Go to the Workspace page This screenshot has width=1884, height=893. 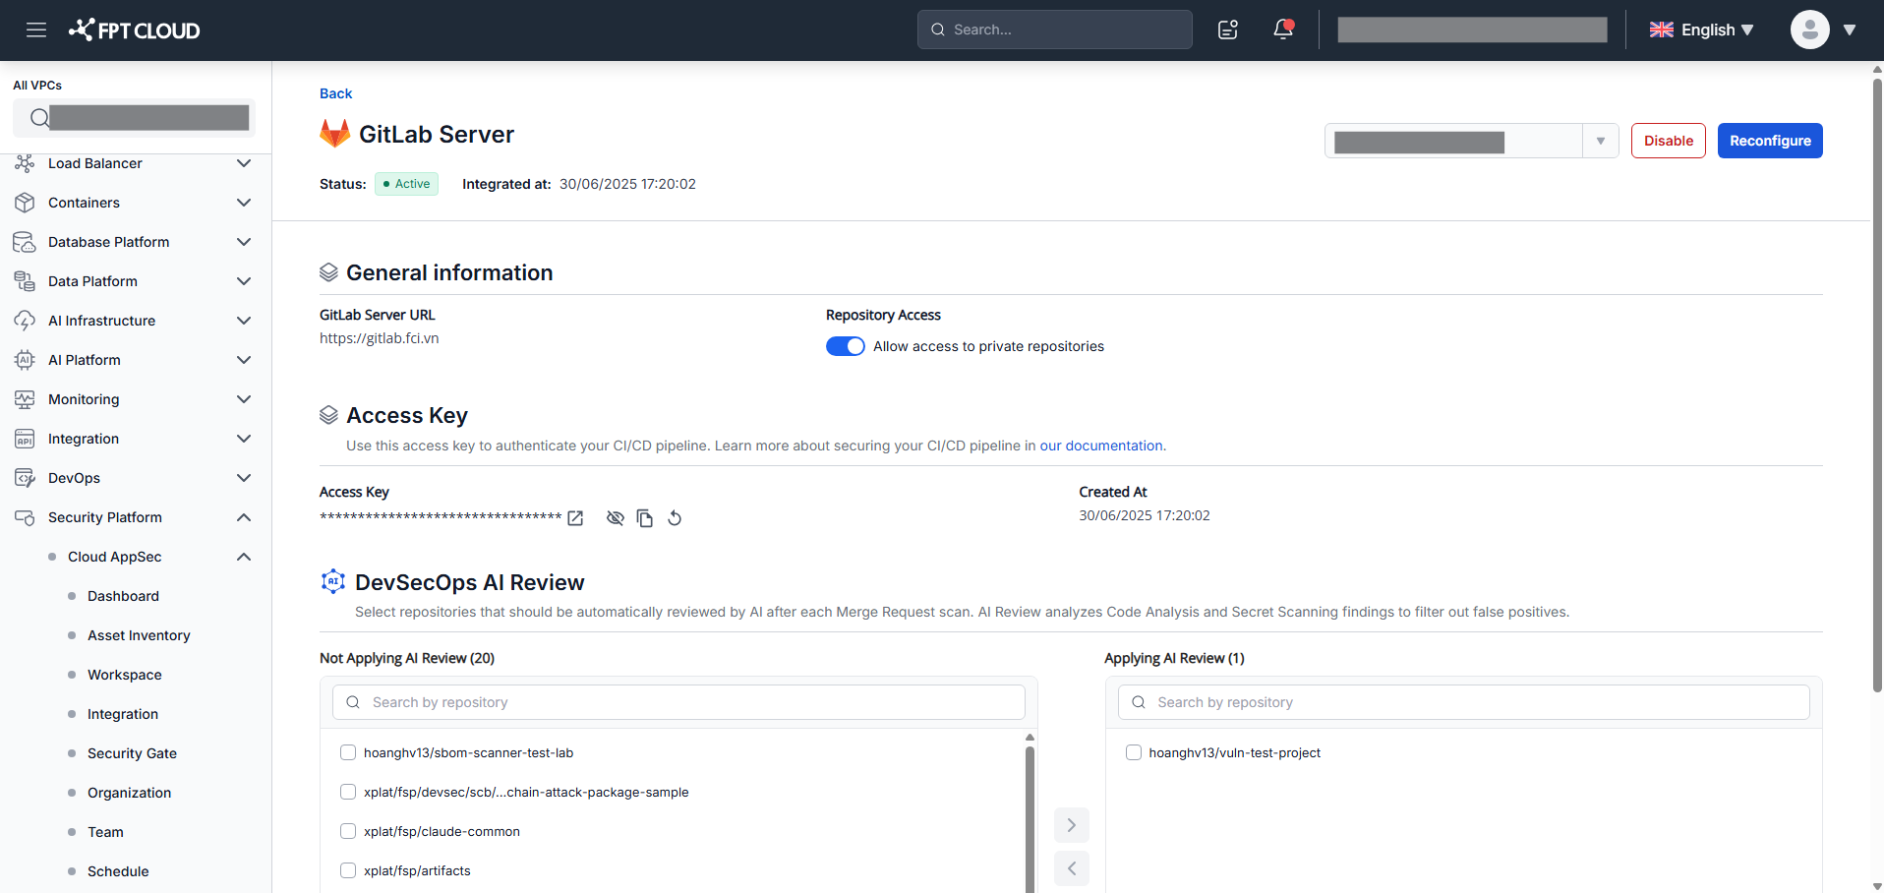pyautogui.click(x=125, y=675)
